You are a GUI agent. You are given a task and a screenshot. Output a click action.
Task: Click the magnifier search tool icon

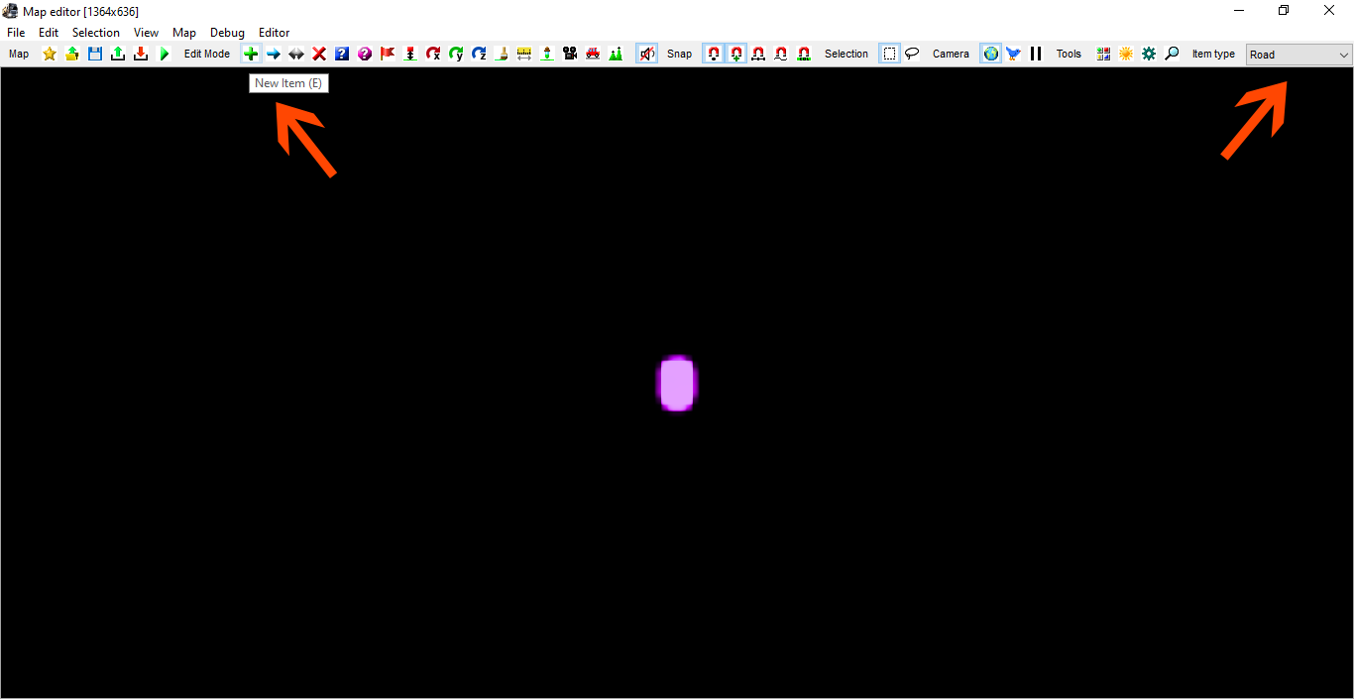coord(1172,54)
